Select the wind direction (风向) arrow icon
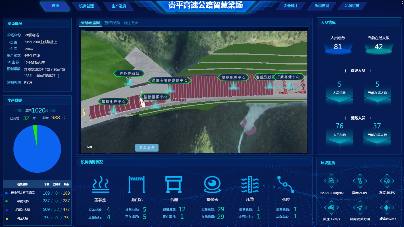404x227 pixels. [x=360, y=208]
